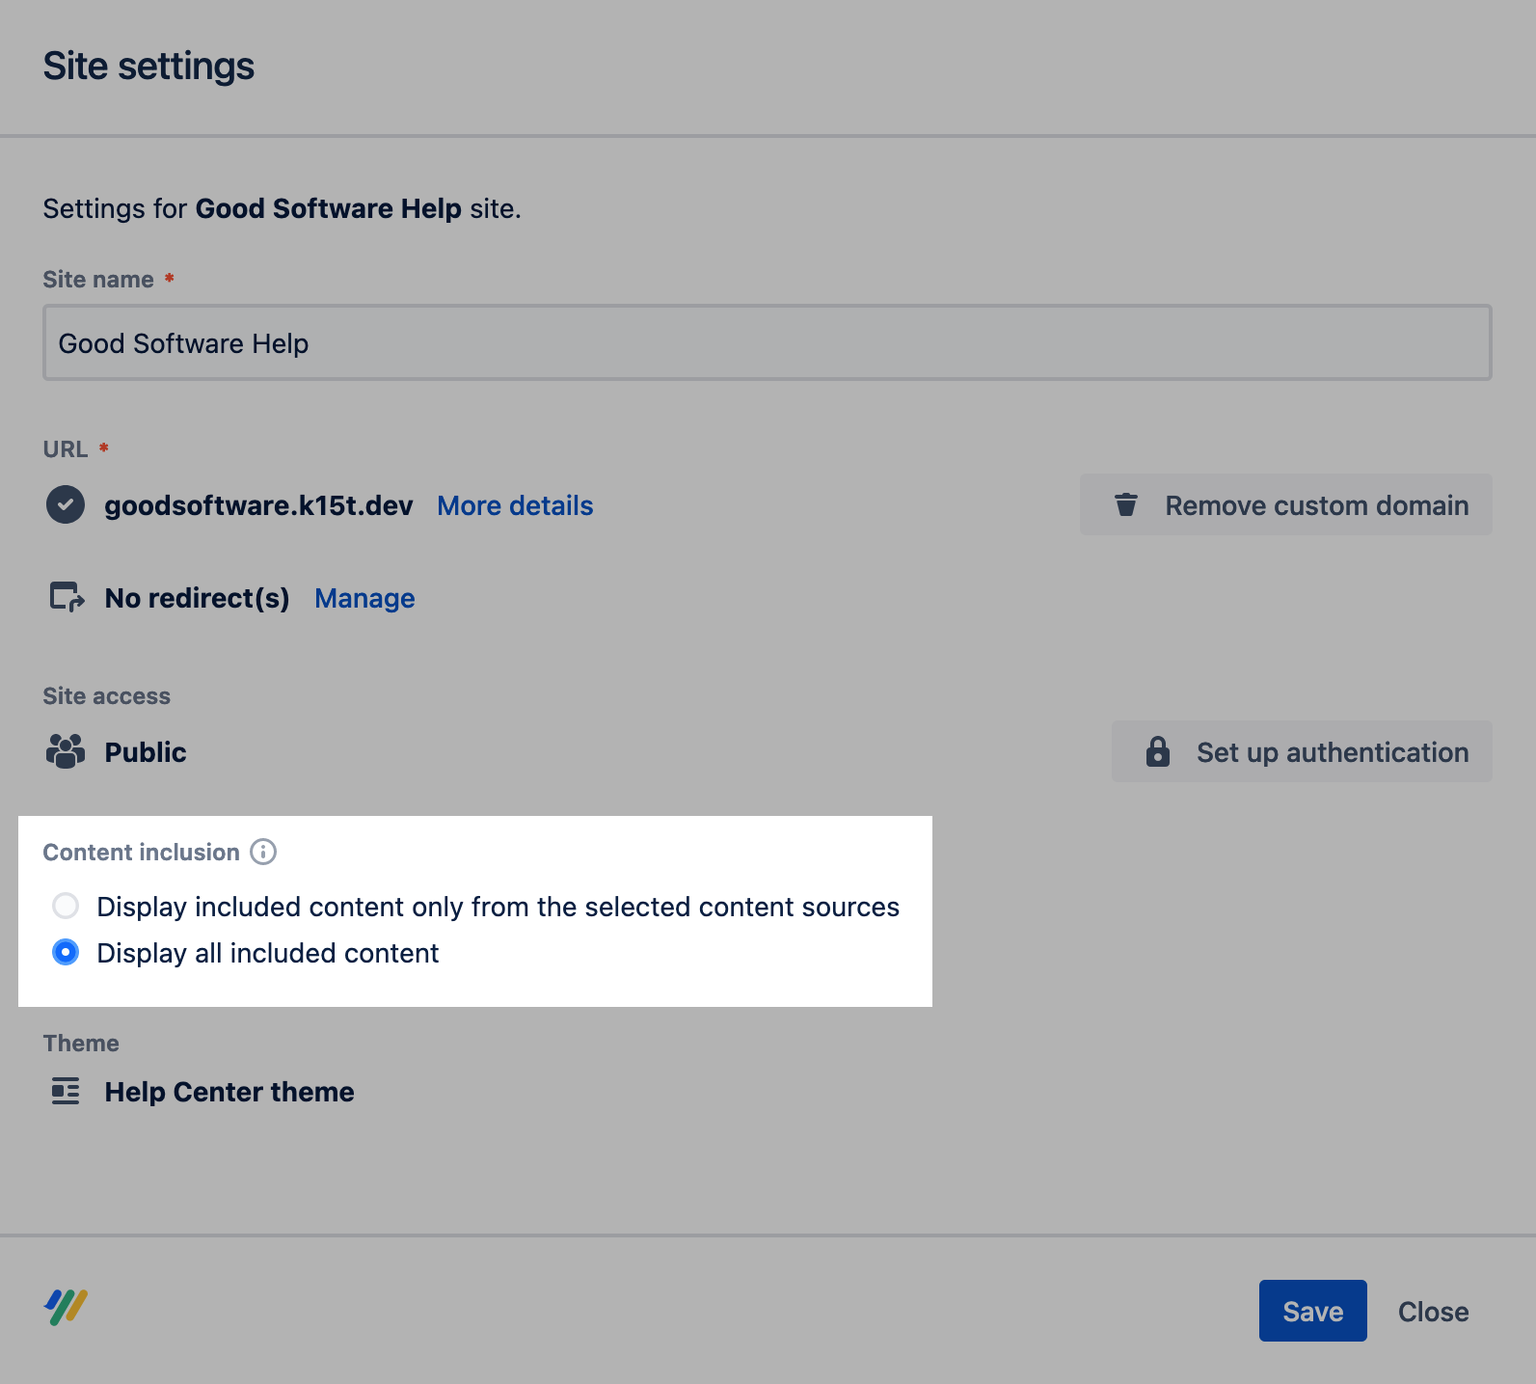Click into the Site name input field
Viewport: 1536px width, 1384px height.
tap(767, 343)
